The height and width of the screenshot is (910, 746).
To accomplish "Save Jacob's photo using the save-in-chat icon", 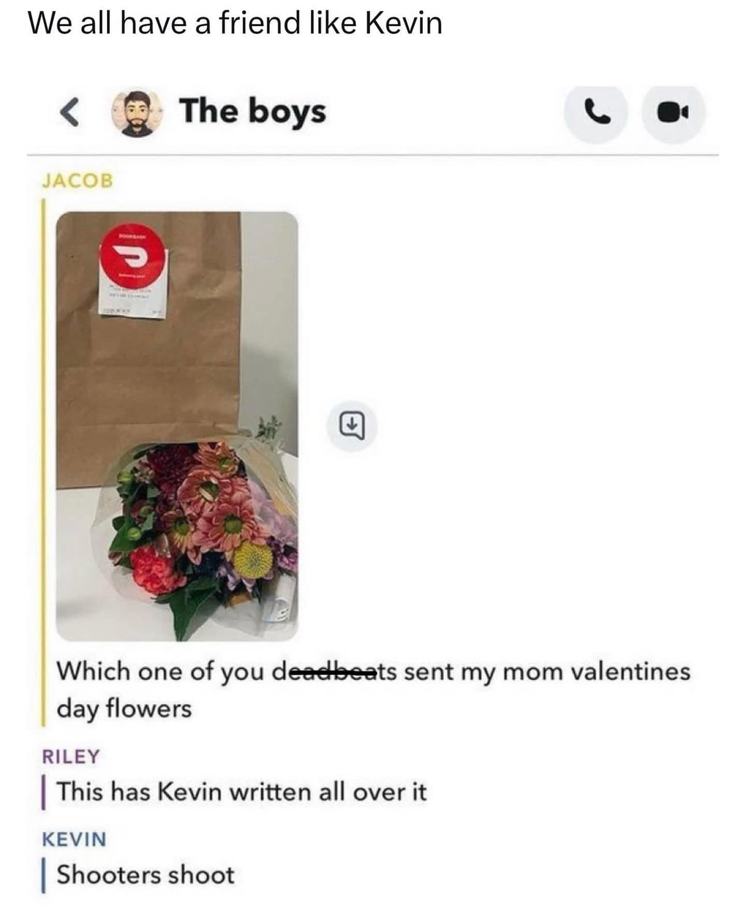I will point(352,426).
